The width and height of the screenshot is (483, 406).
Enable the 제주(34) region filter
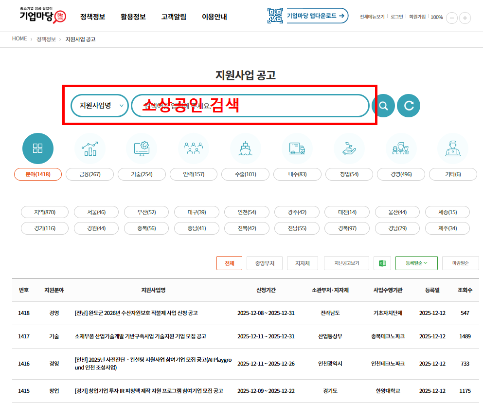pyautogui.click(x=447, y=228)
